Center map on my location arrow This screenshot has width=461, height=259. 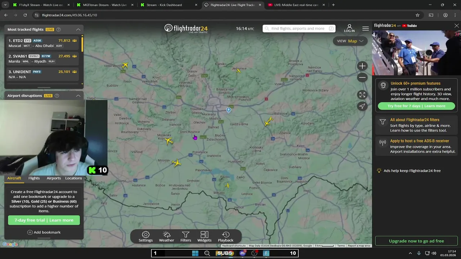point(362,106)
